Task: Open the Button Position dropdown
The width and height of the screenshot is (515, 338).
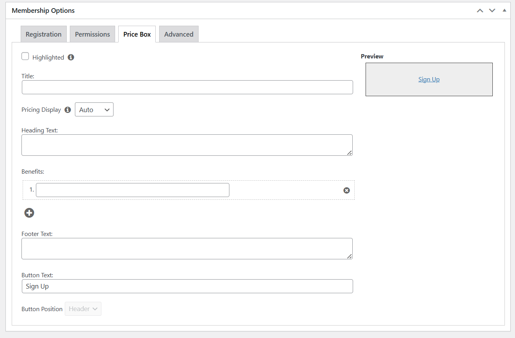Action: coord(83,309)
